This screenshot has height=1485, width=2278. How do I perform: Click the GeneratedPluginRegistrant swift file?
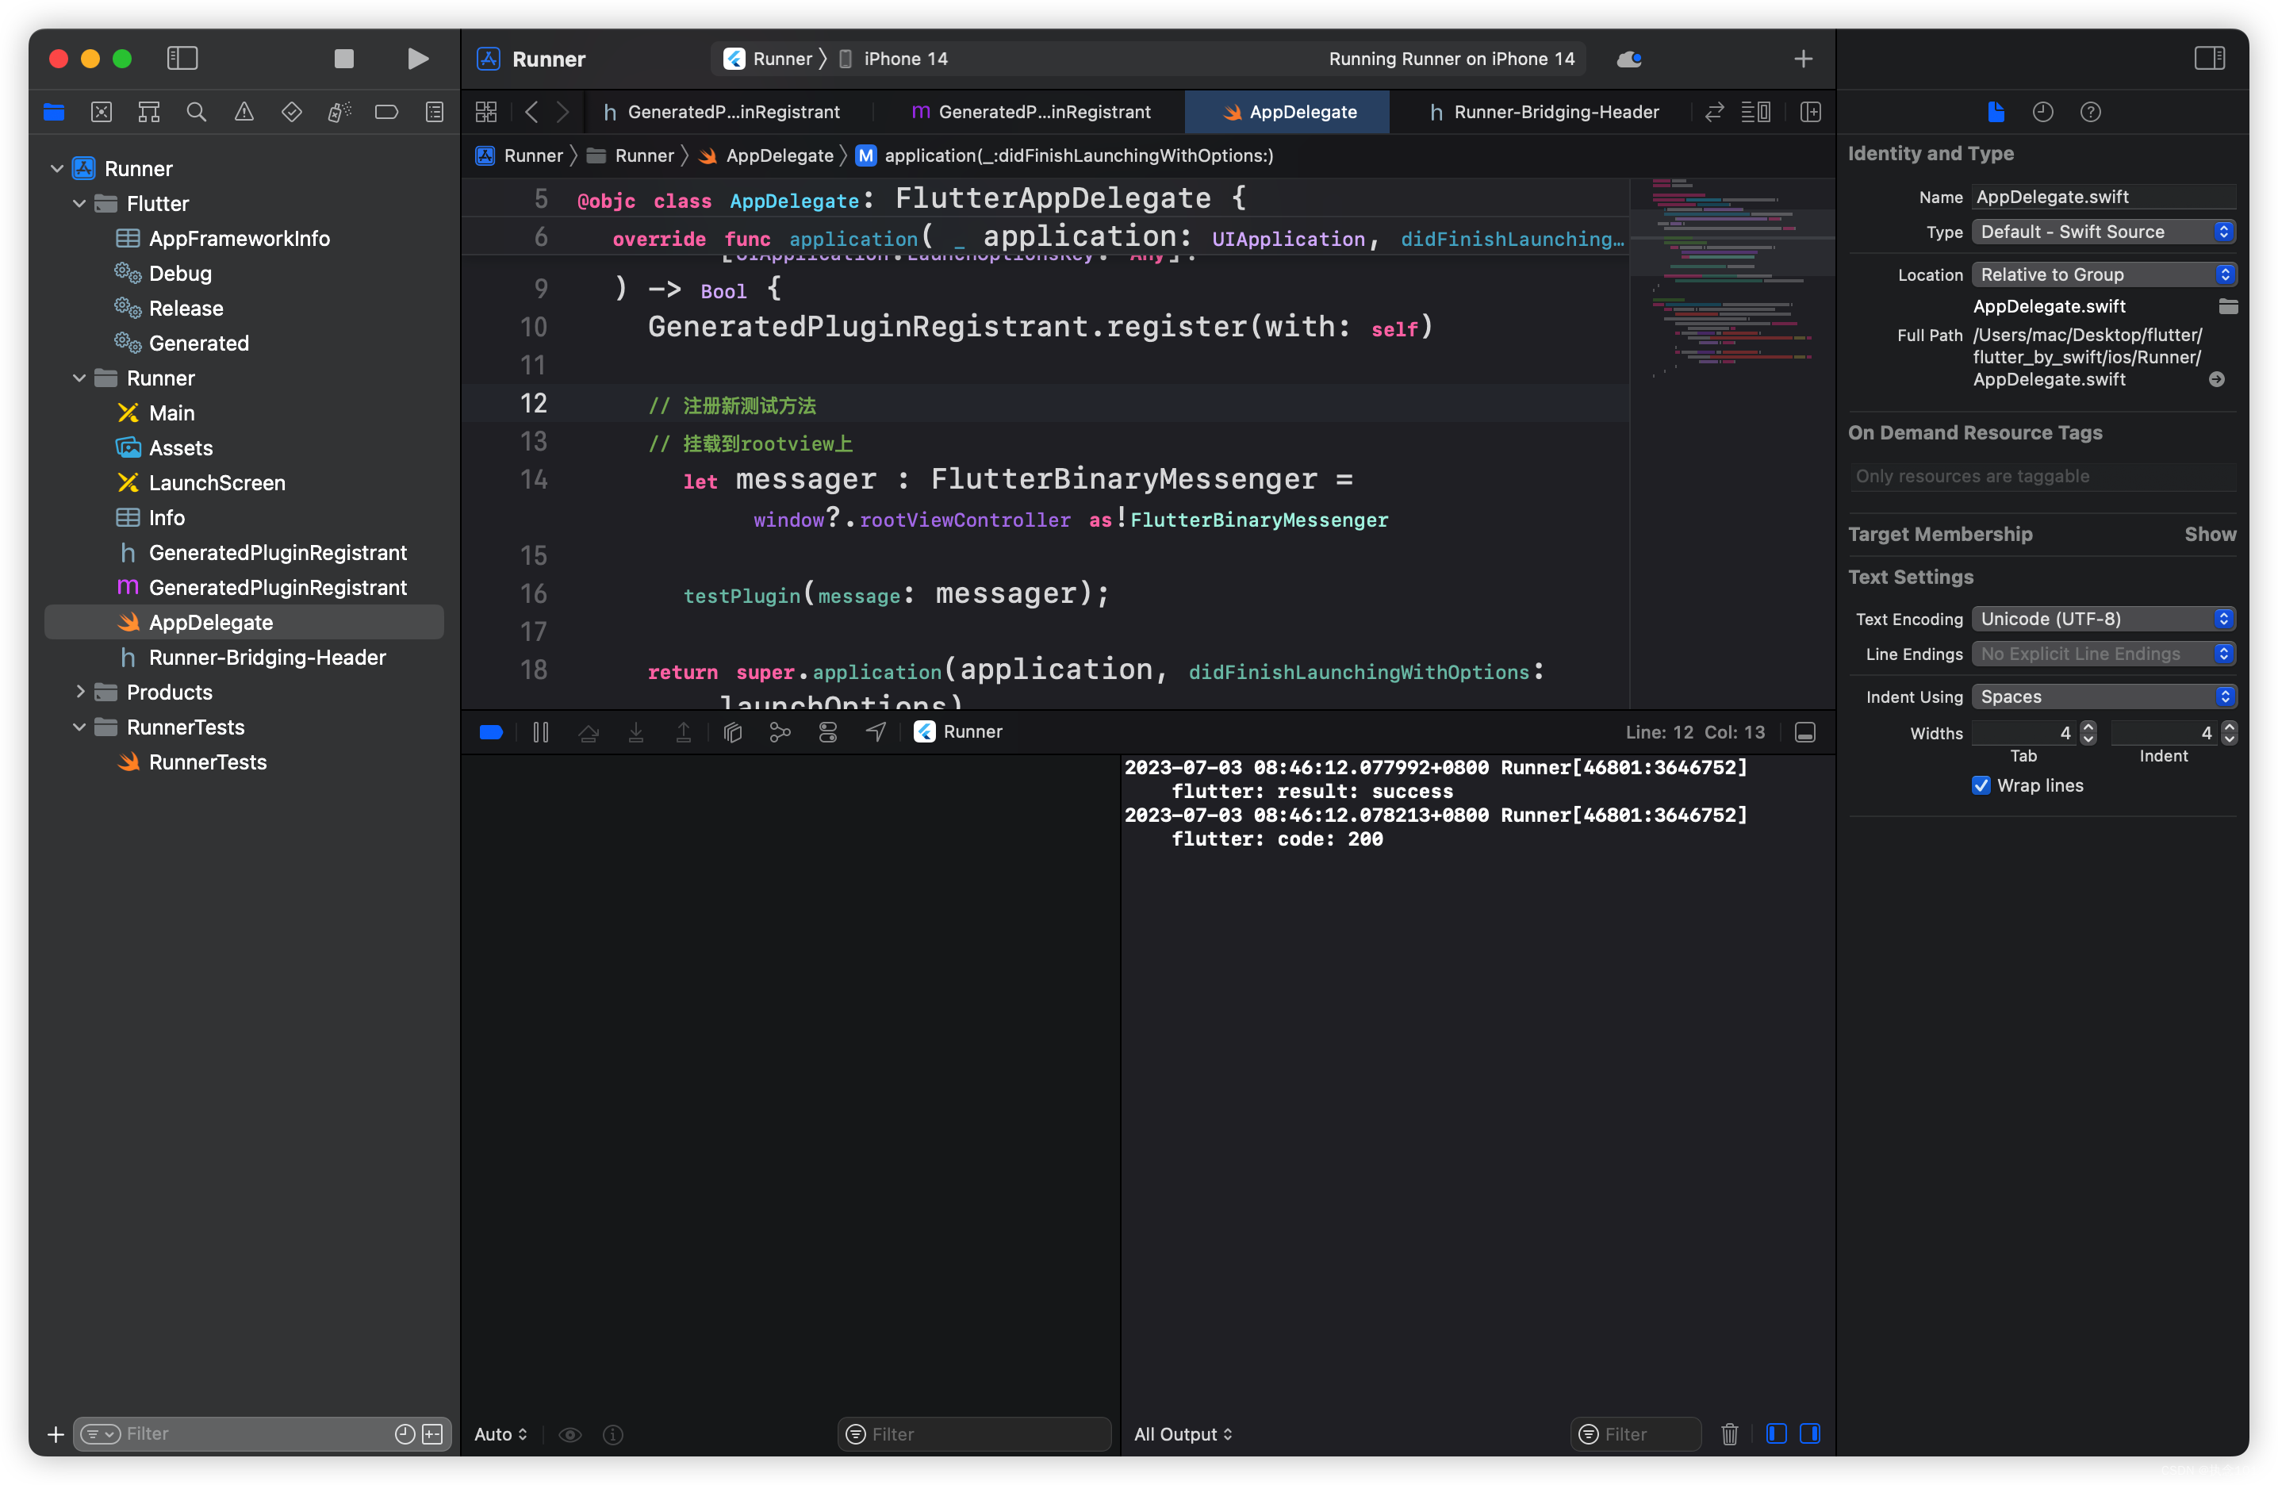[278, 586]
